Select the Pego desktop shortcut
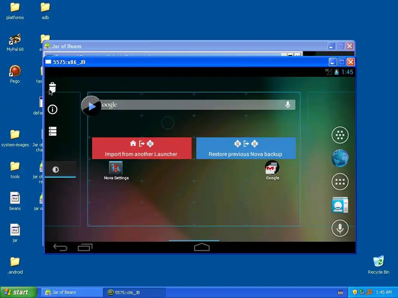Image resolution: width=398 pixels, height=298 pixels. click(15, 74)
